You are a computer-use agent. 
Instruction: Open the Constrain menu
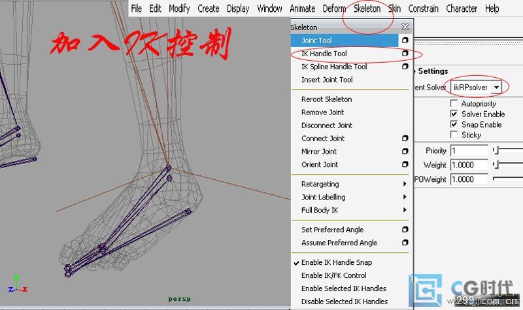click(x=423, y=9)
